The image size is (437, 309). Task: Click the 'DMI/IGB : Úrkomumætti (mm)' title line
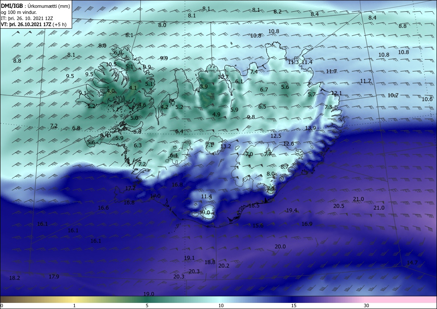coord(35,6)
